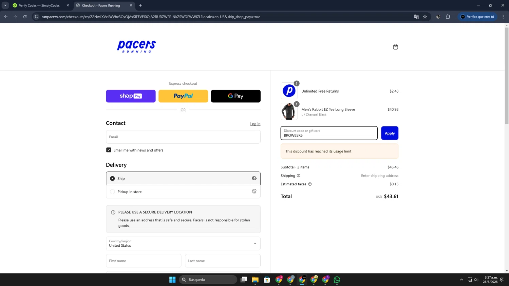Click the Enter shipping address text
The width and height of the screenshot is (509, 286).
pyautogui.click(x=380, y=176)
